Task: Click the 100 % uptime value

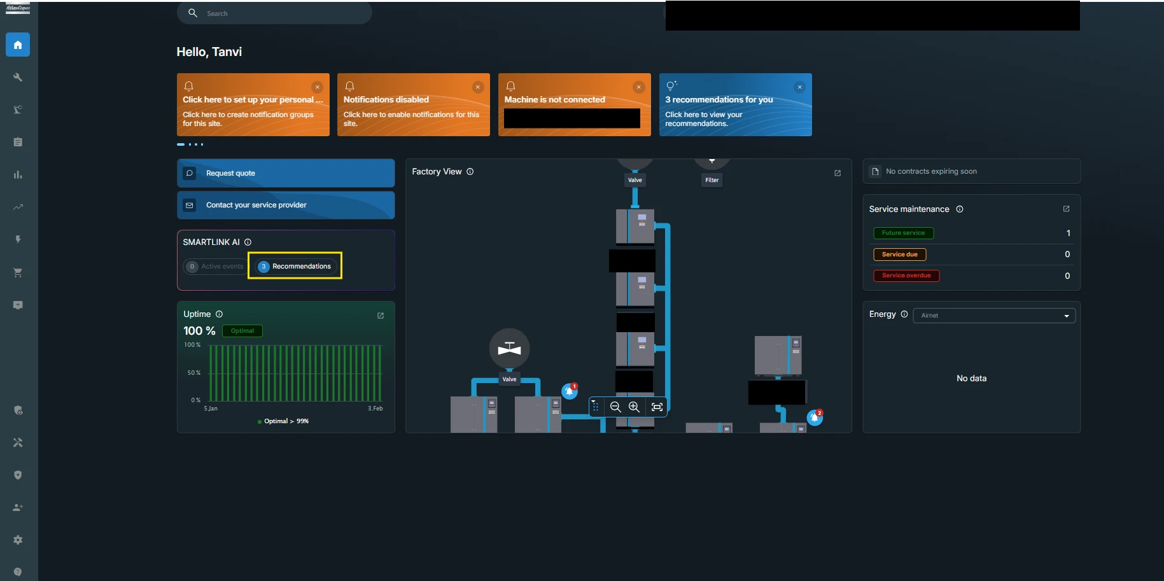Action: (x=199, y=331)
